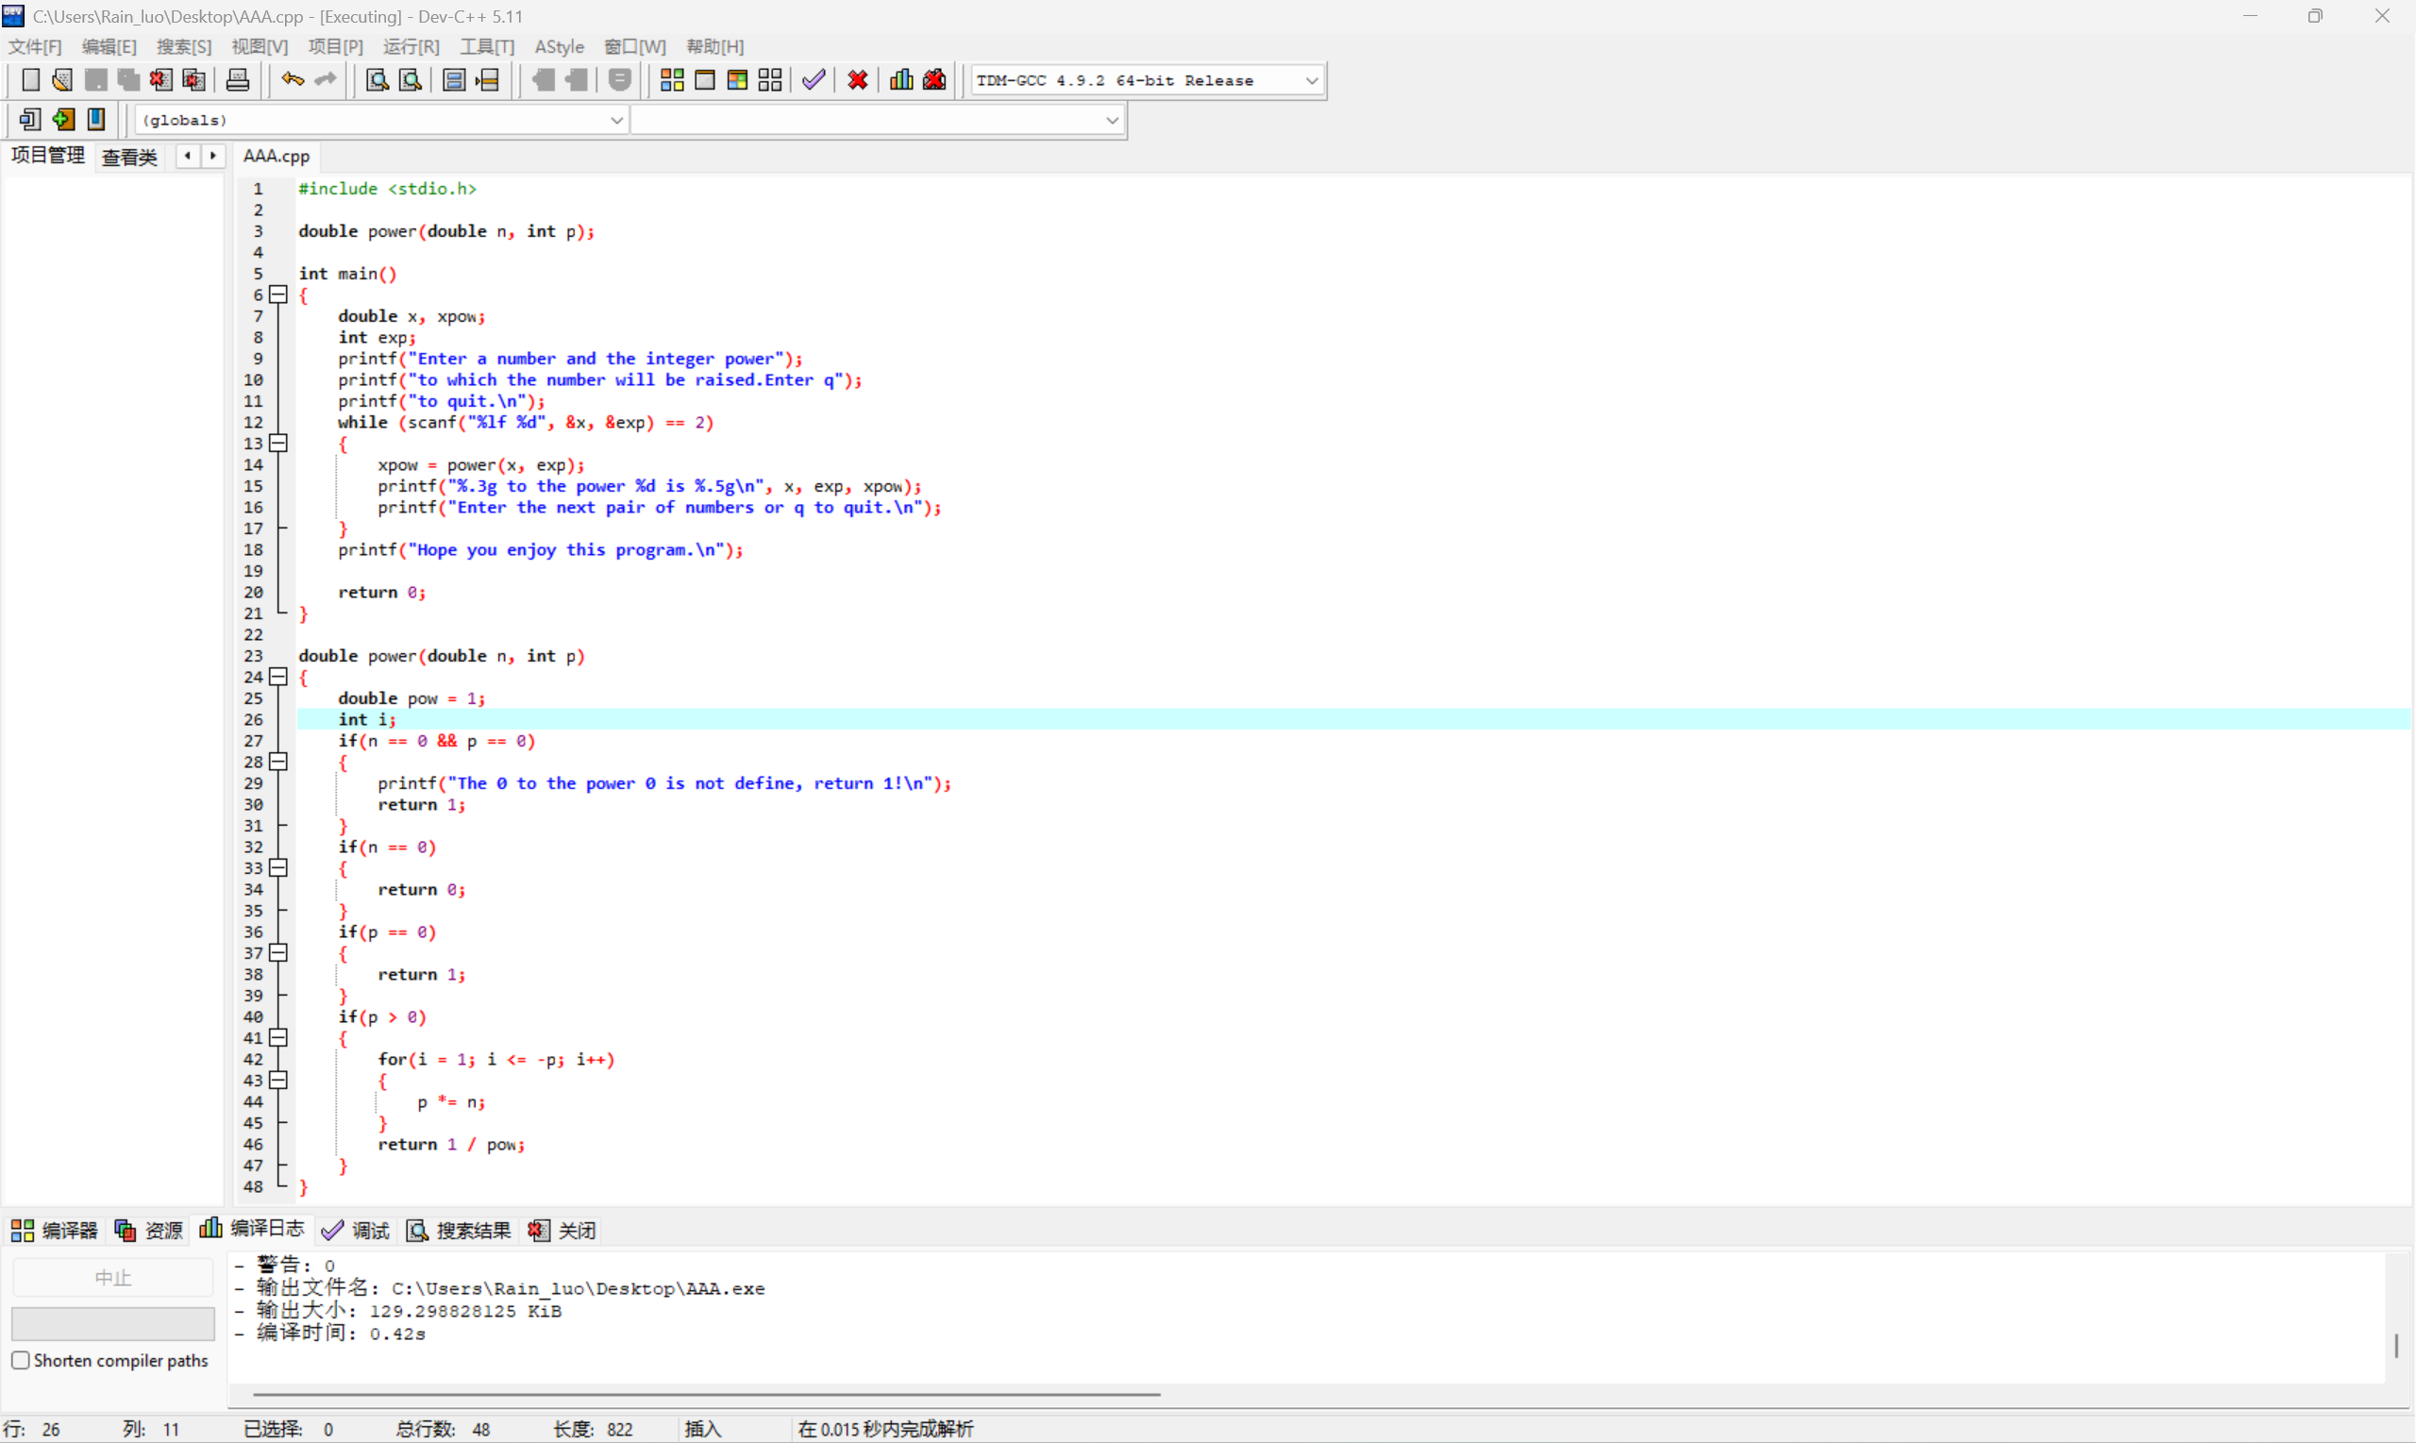Image resolution: width=2416 pixels, height=1443 pixels.
Task: Click the bar chart profile analysis icon
Action: tap(901, 81)
